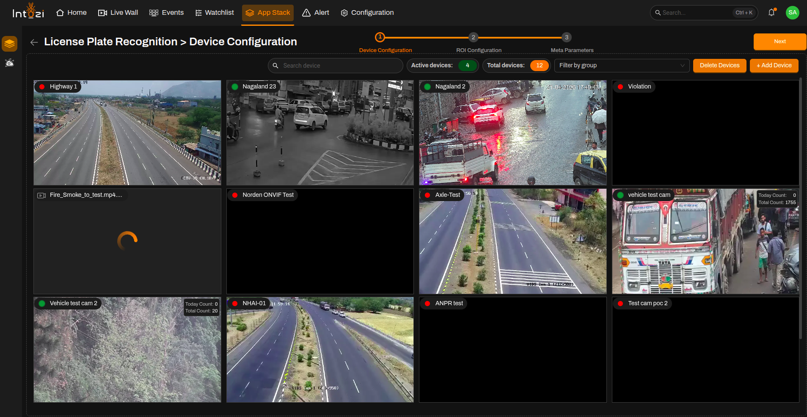Click the Next button

coord(779,41)
